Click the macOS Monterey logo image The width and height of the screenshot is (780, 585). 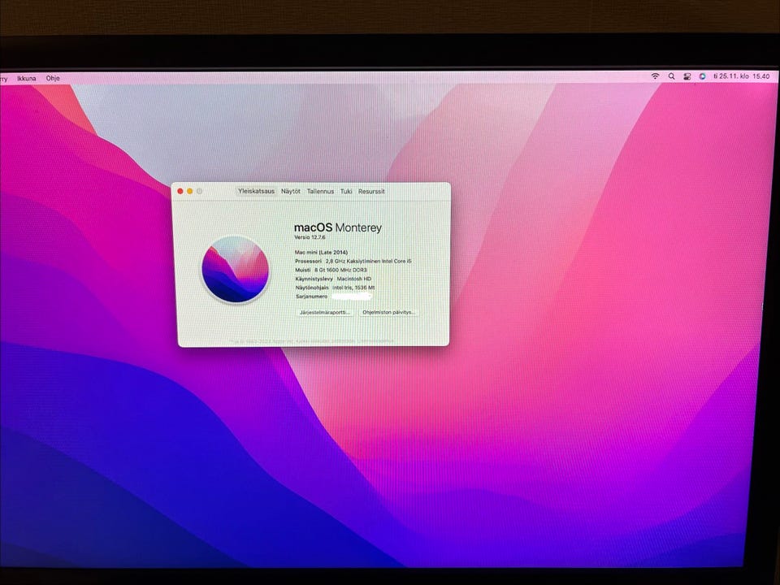click(x=236, y=269)
